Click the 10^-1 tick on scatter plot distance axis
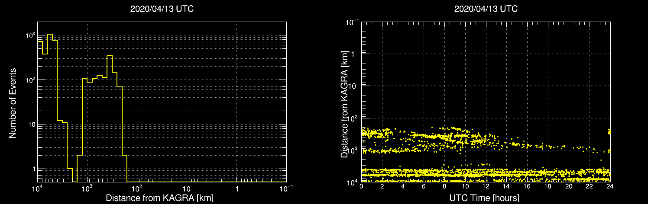 coord(352,22)
